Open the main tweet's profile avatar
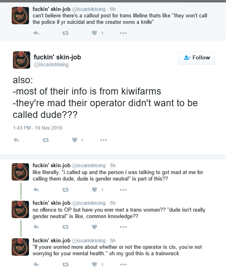 pos(21,60)
